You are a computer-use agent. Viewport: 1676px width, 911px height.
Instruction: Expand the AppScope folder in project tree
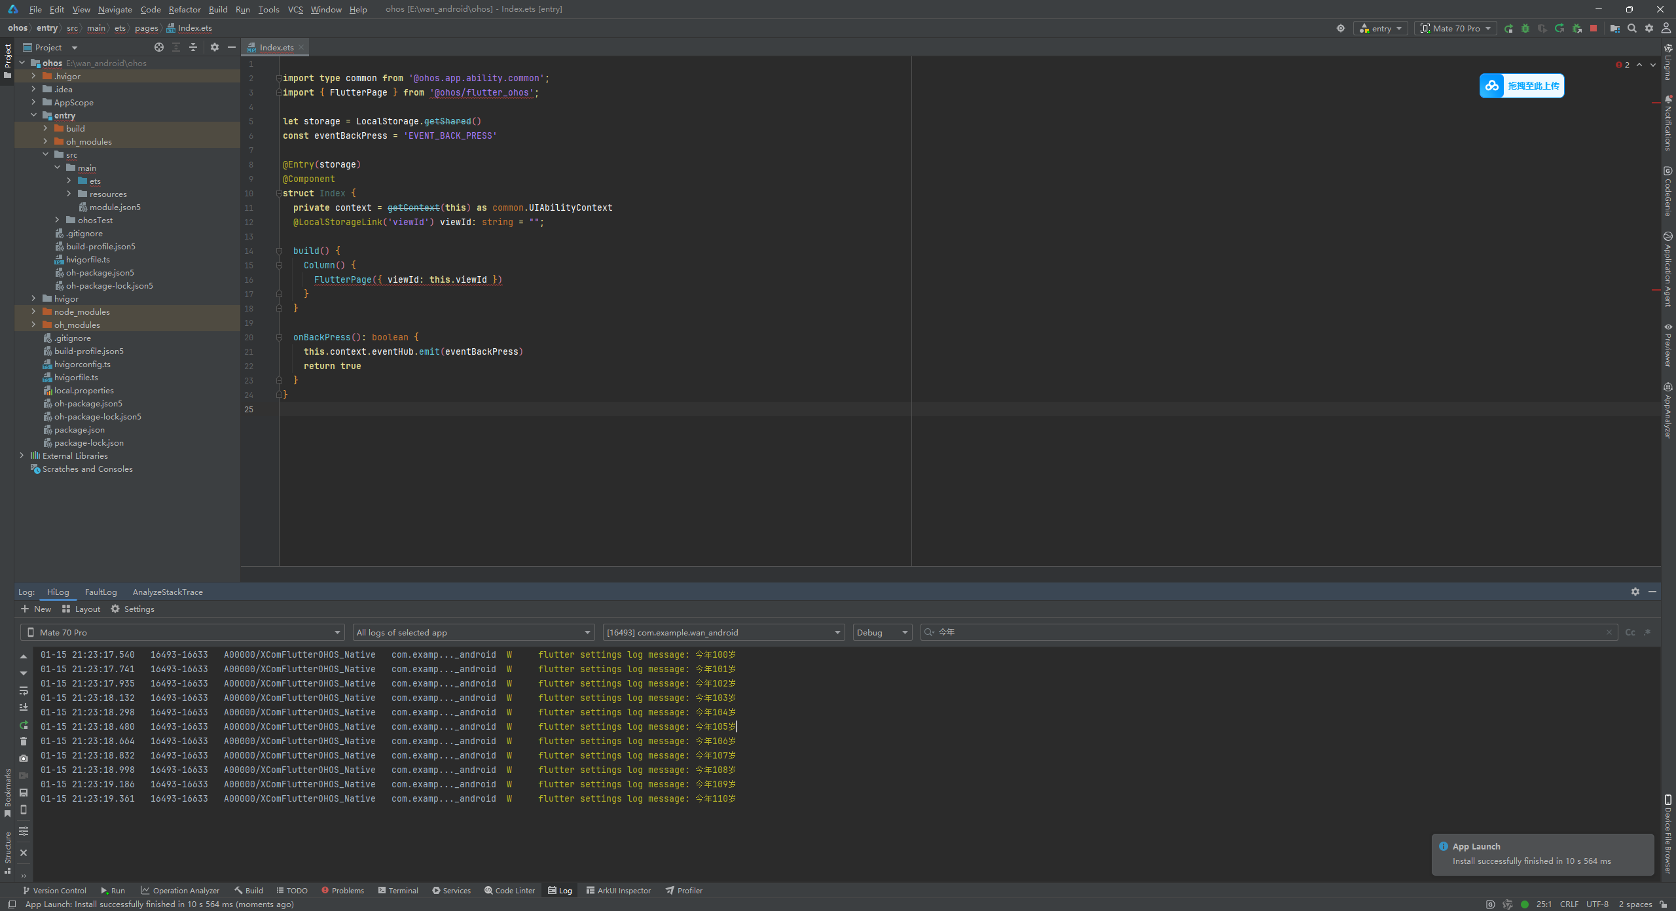coord(33,102)
